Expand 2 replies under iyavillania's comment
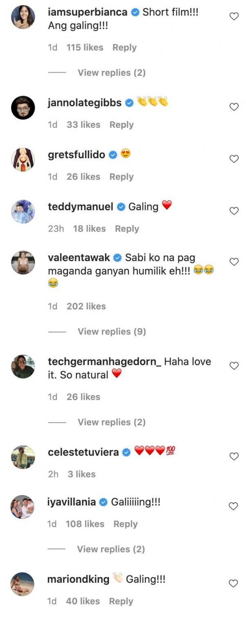246x621 pixels. click(x=111, y=549)
